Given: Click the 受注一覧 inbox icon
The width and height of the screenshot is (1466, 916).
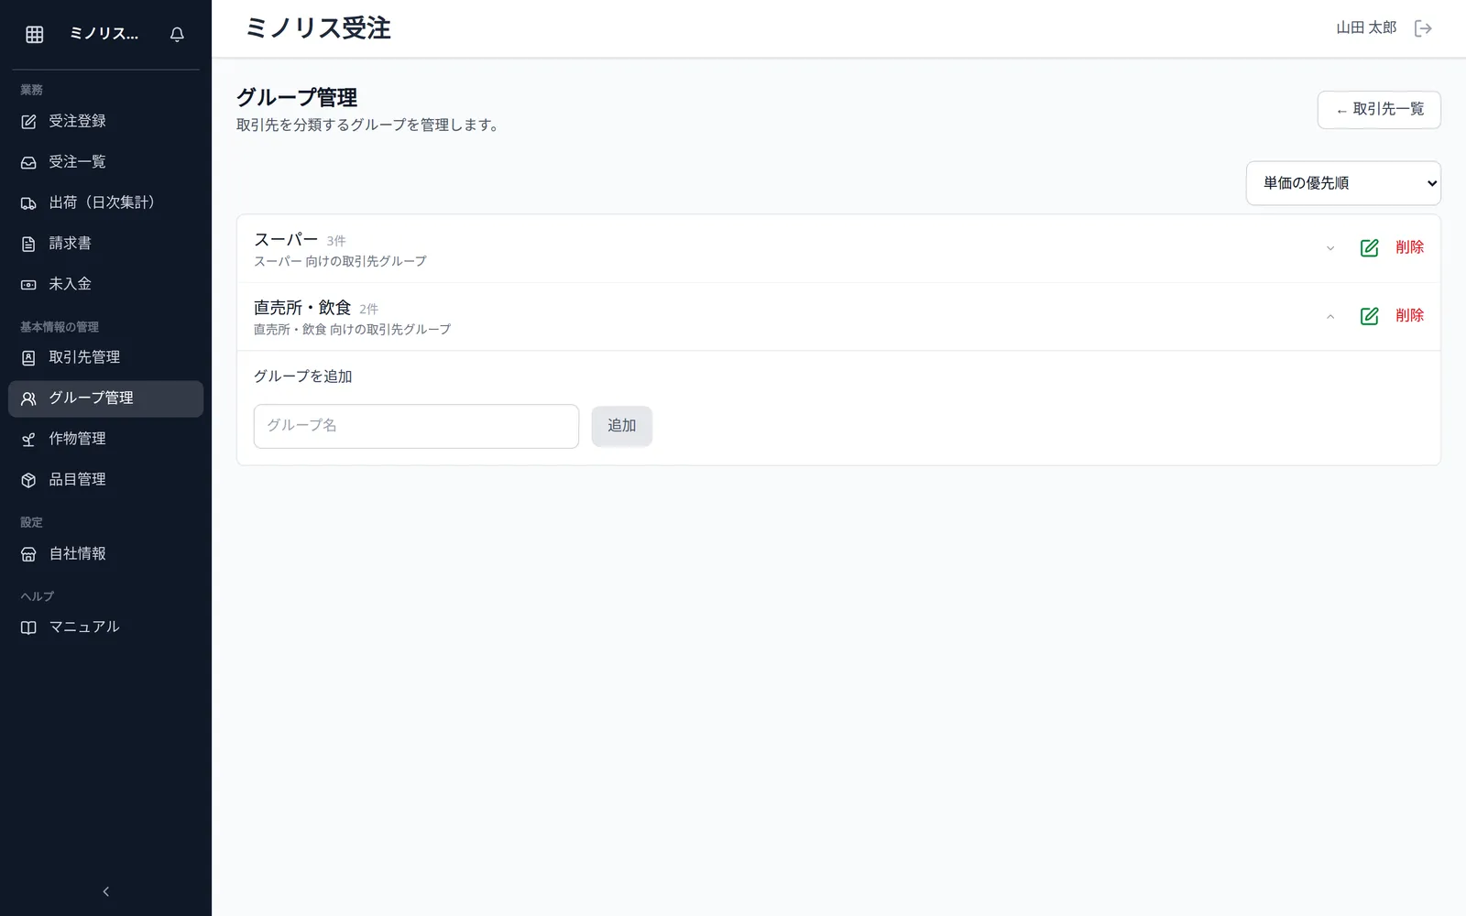Looking at the screenshot, I should click(28, 162).
